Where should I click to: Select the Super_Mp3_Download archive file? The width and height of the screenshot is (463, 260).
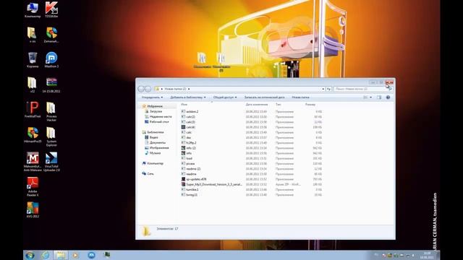tap(211, 185)
